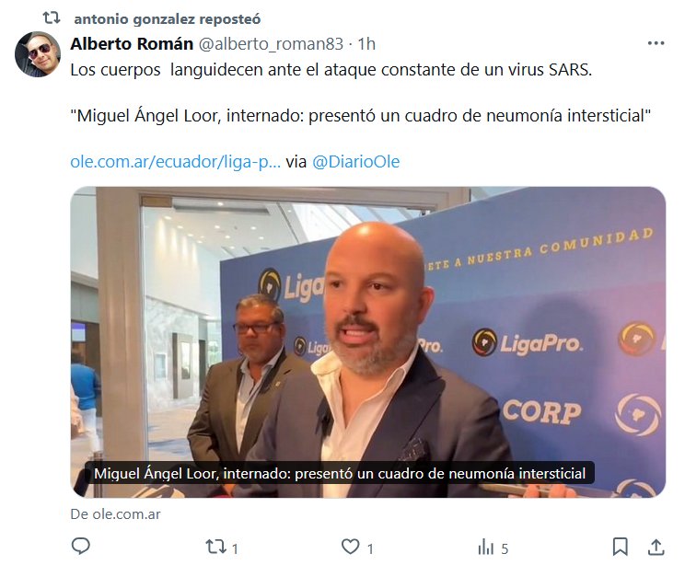Open the LigaPro interview image card
685x565 pixels.
368,342
